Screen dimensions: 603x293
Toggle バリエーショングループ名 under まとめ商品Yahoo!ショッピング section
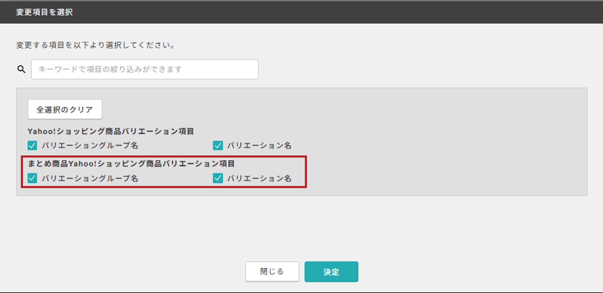click(x=32, y=178)
